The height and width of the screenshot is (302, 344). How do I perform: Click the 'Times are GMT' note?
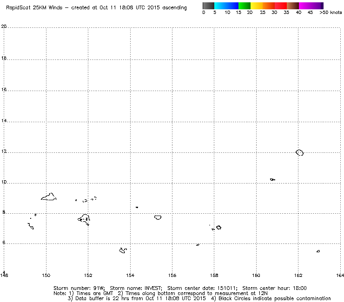[x=94, y=294]
